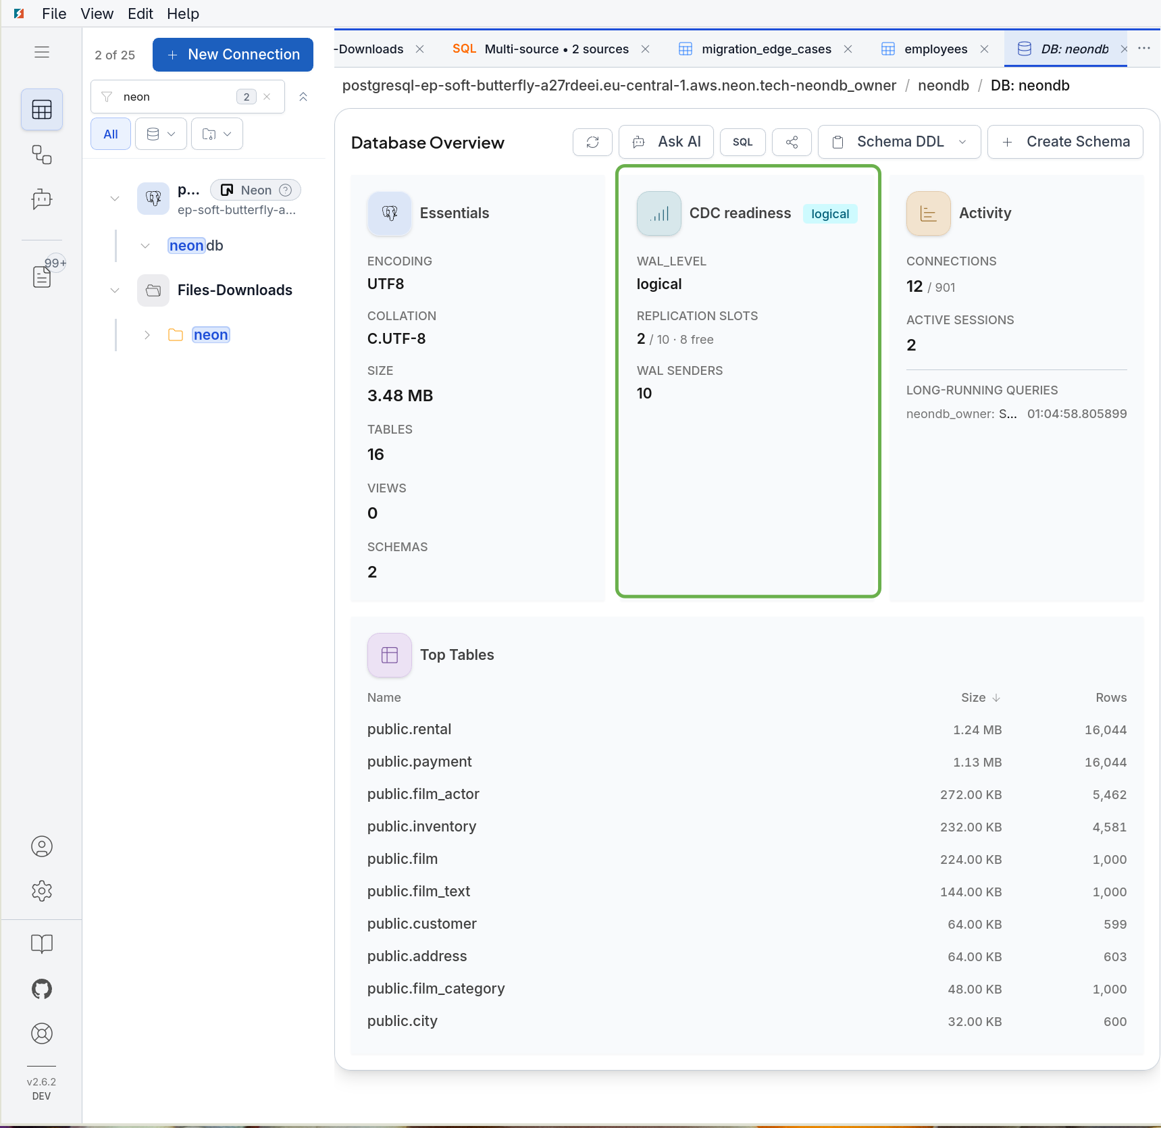Click the Neon help question mark icon

tap(286, 190)
